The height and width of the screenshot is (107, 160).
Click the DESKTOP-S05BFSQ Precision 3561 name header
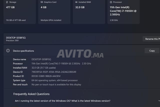click(16, 39)
